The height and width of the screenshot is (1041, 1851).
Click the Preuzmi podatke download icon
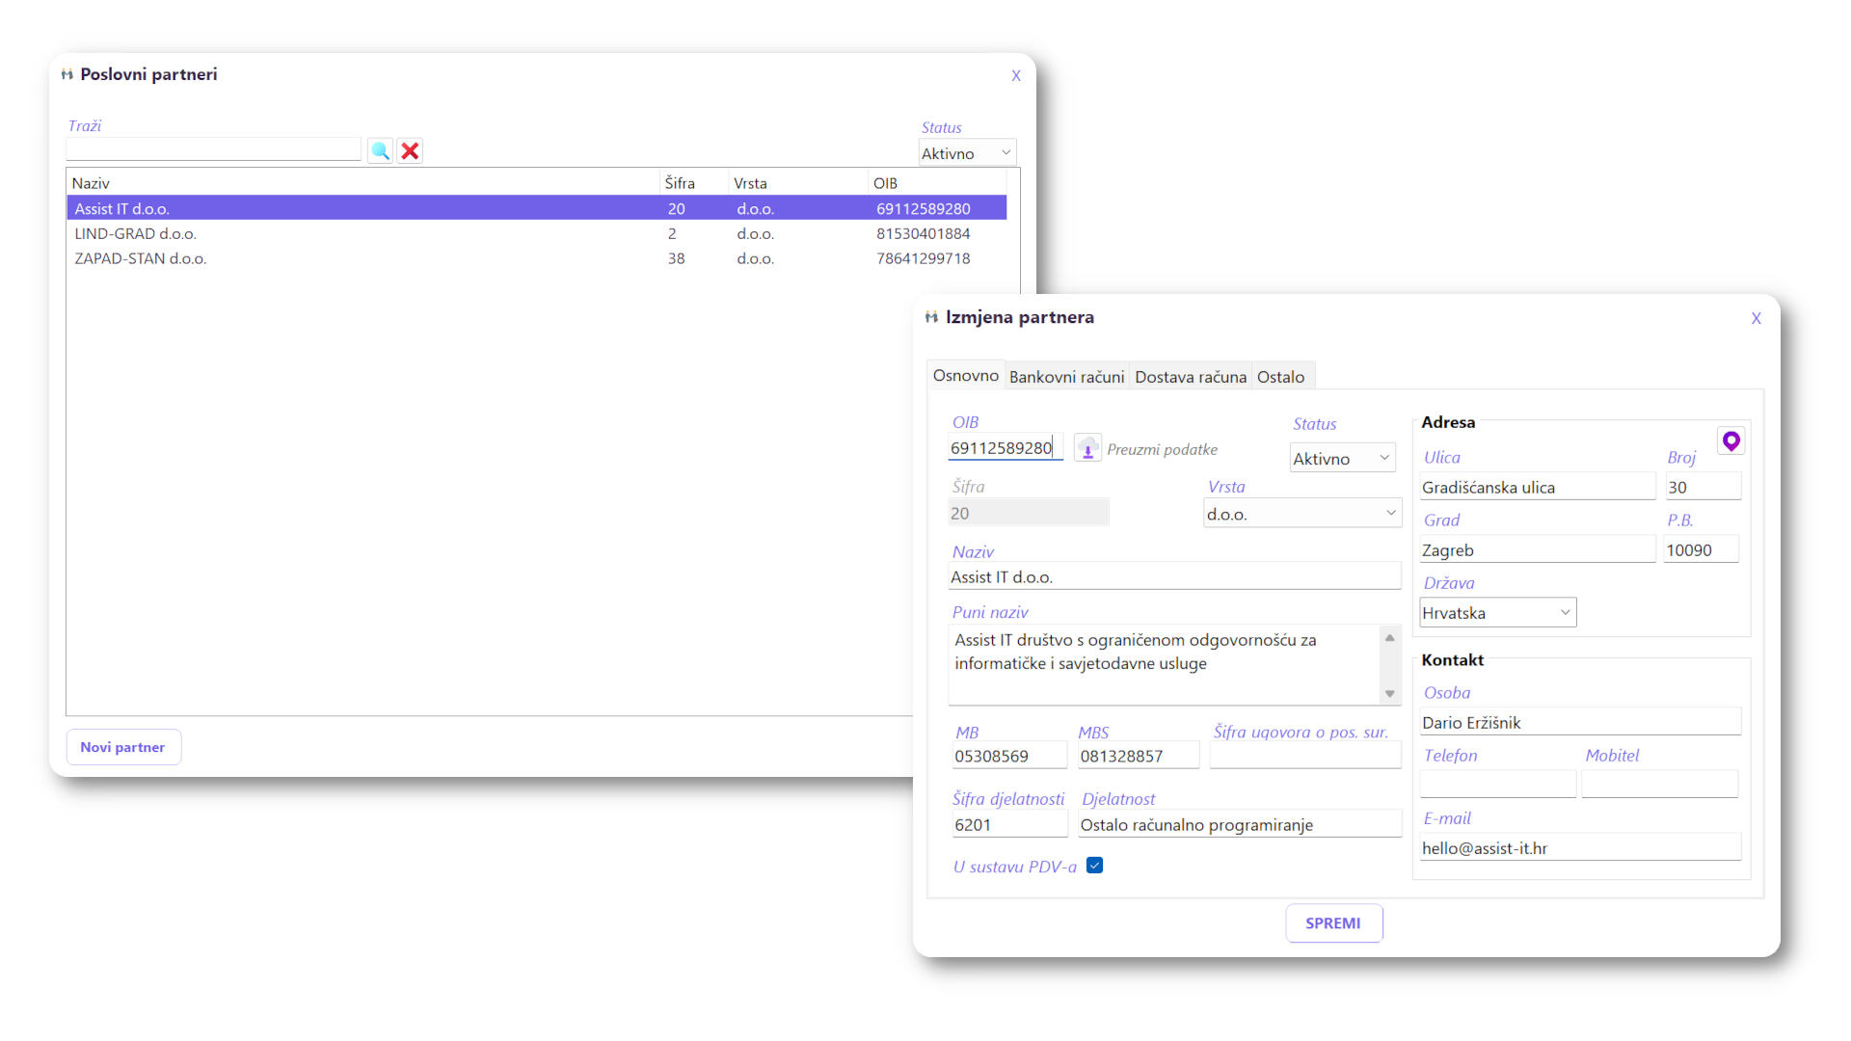[x=1087, y=449]
